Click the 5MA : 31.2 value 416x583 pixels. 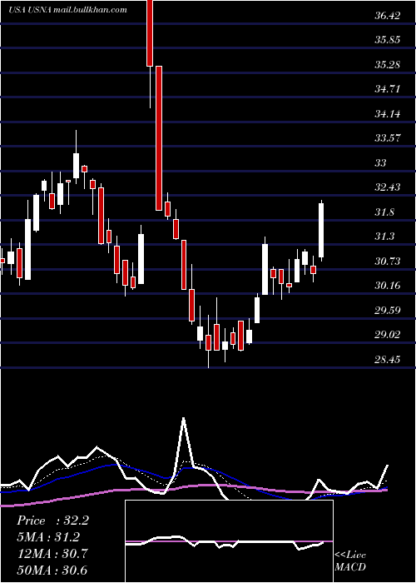48,537
